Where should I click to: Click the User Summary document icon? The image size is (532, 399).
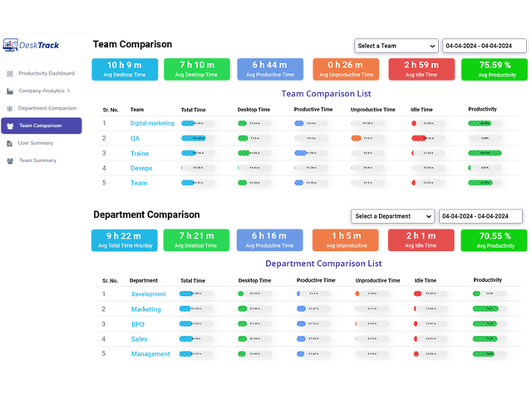tap(9, 143)
